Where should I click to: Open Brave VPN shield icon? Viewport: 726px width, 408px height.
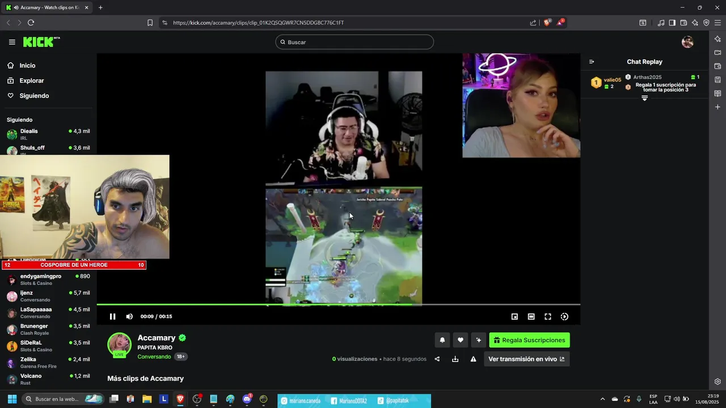click(x=706, y=23)
